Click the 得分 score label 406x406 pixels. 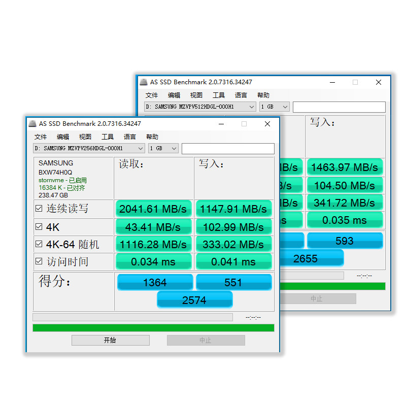(54, 281)
